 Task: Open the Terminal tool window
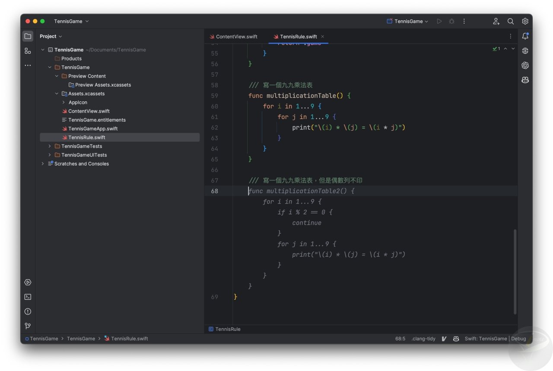tap(27, 297)
